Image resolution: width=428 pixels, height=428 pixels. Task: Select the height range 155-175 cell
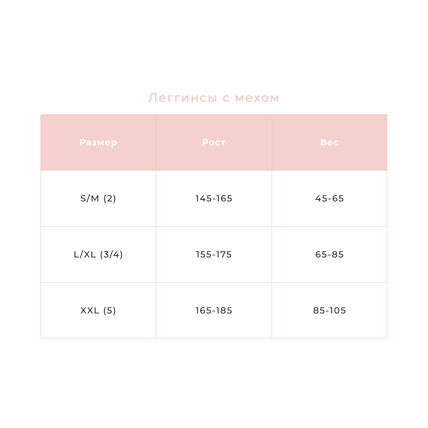(214, 255)
